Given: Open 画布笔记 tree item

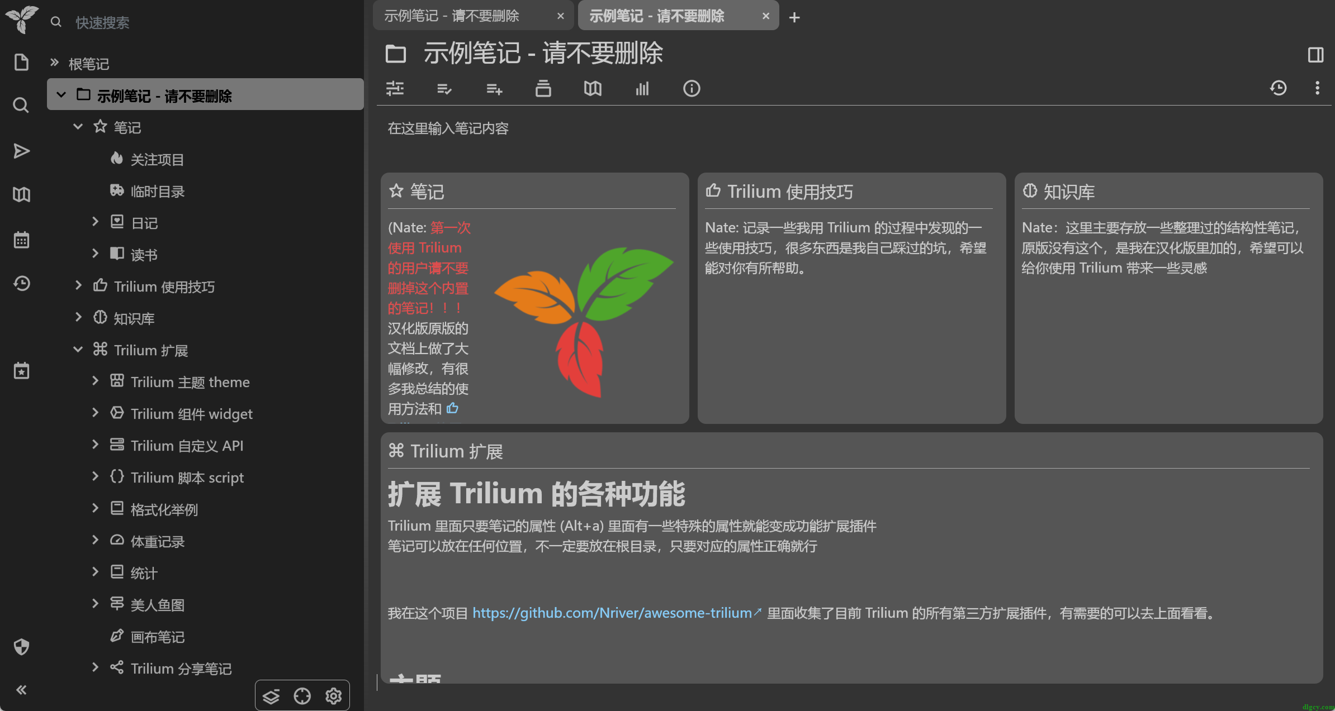Looking at the screenshot, I should [158, 637].
